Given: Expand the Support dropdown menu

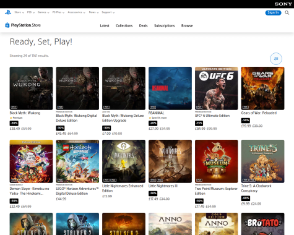Looking at the screenshot, I should pos(108,12).
